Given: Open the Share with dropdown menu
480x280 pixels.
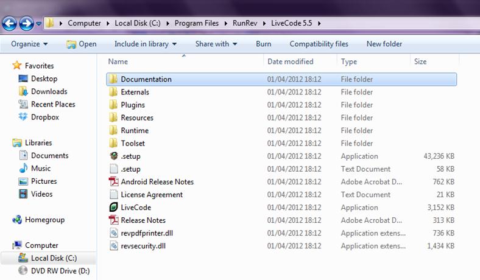Looking at the screenshot, I should (216, 44).
